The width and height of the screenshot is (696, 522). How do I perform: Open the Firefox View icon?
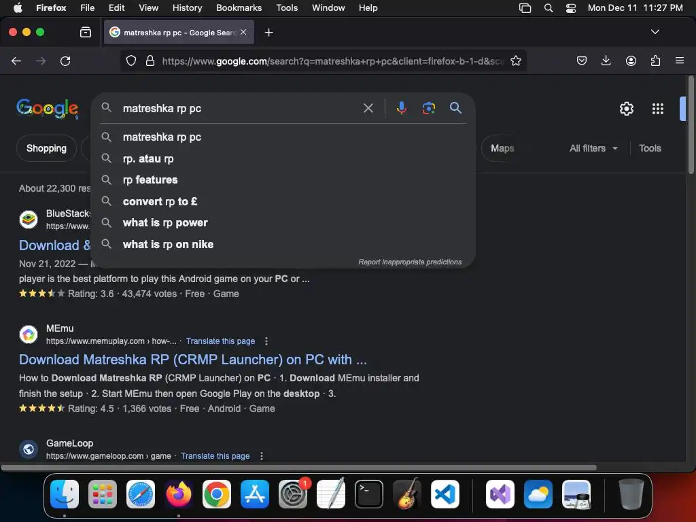pos(85,32)
